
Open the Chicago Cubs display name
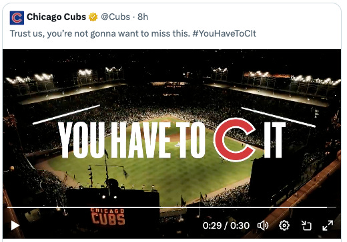click(x=56, y=17)
